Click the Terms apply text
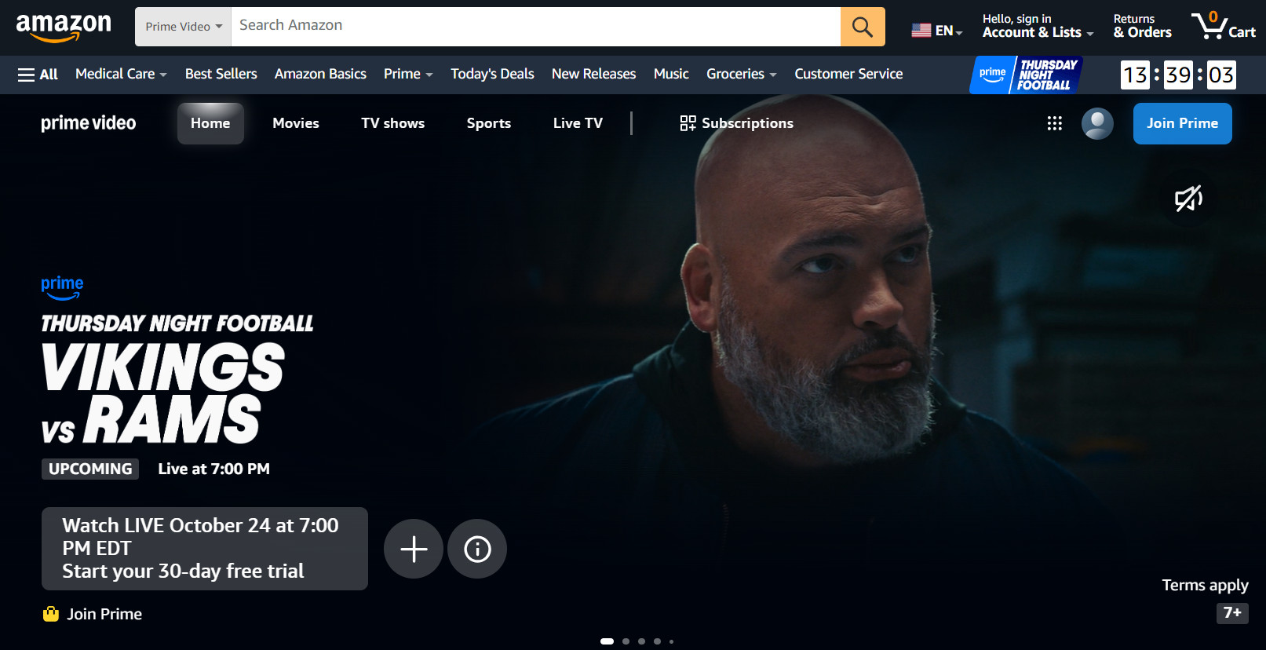The width and height of the screenshot is (1266, 650). coord(1205,585)
